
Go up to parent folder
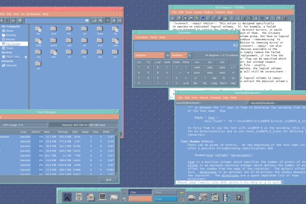[13, 20]
